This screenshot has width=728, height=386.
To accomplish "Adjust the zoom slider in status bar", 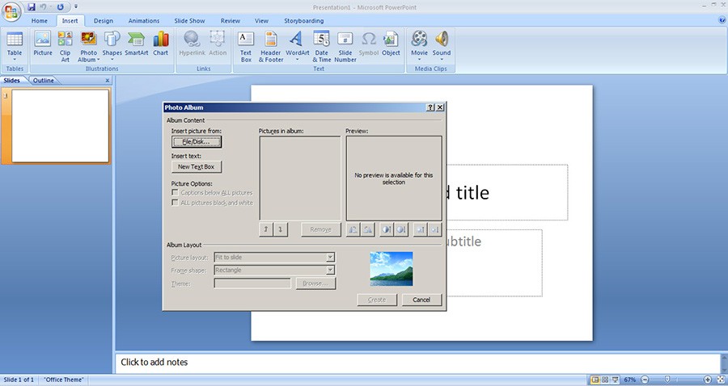I will [667, 380].
